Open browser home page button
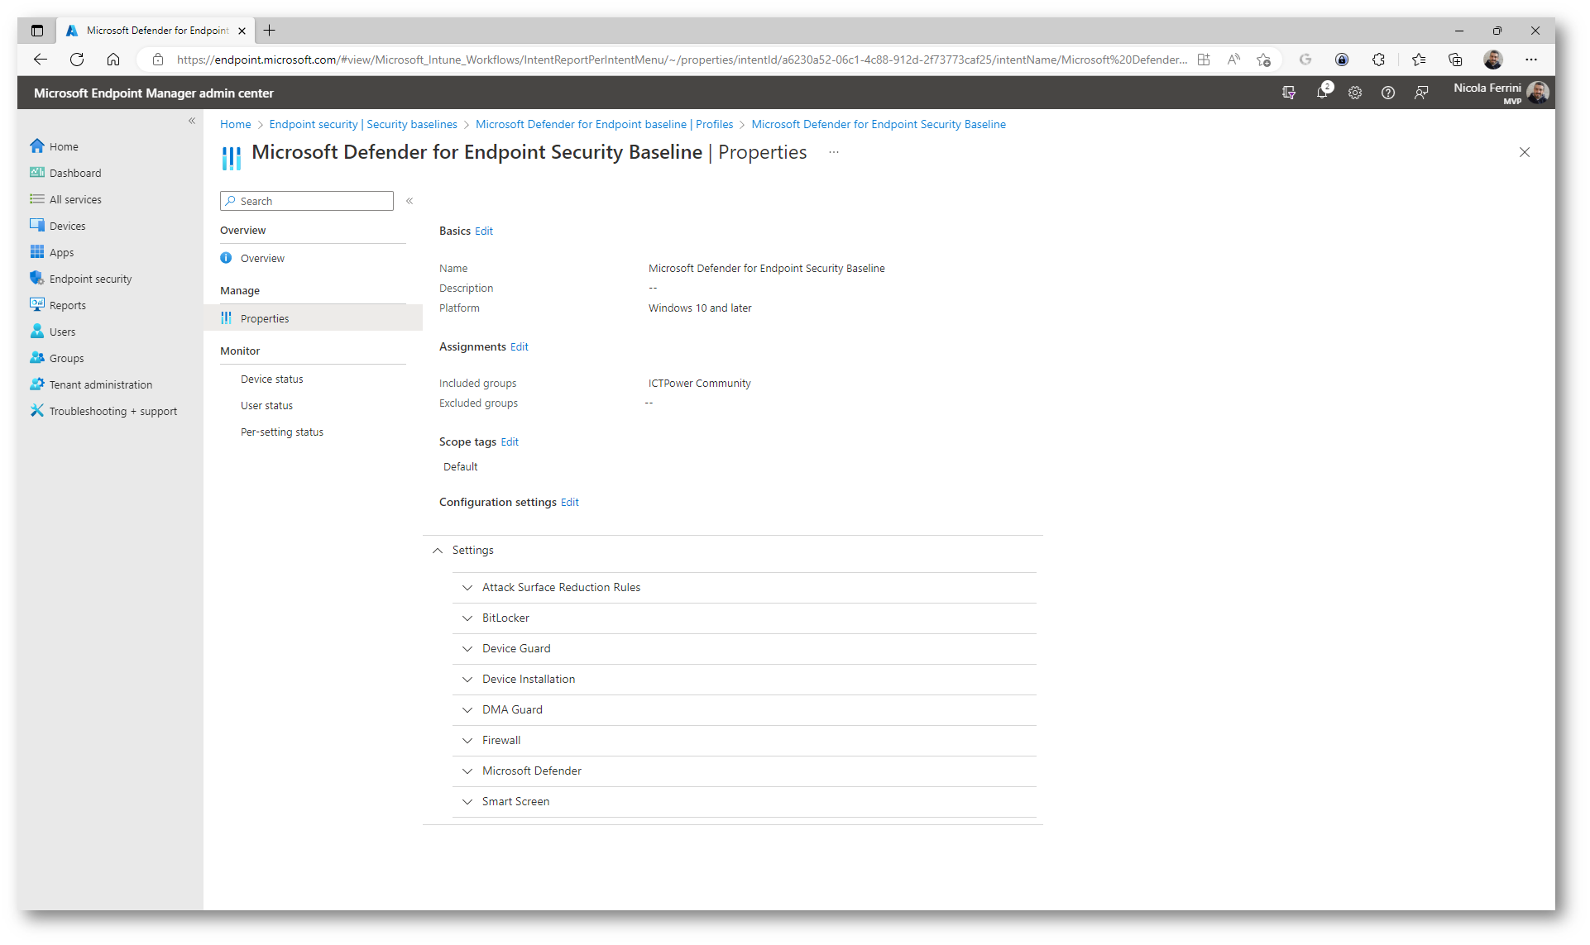 [x=113, y=60]
